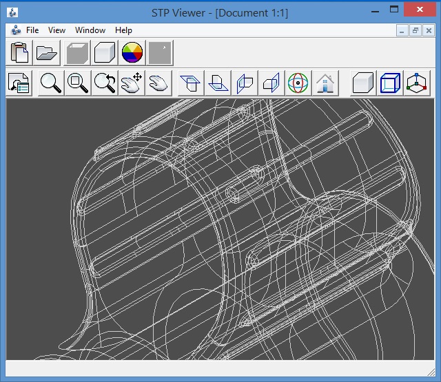Switch to bottom view plane icon
Viewport: 441px width, 382px height.
[x=218, y=83]
